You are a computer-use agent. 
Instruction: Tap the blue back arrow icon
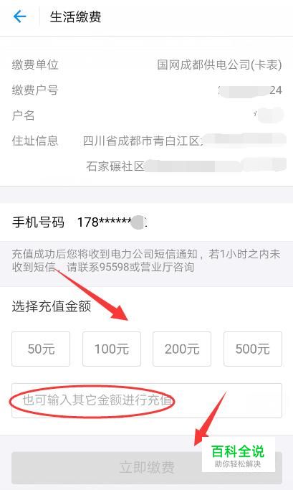point(19,17)
